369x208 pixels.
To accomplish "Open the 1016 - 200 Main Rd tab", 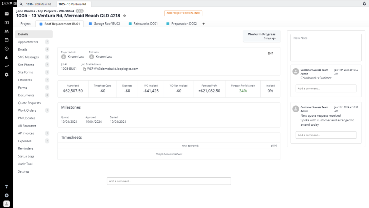I will tap(39, 4).
